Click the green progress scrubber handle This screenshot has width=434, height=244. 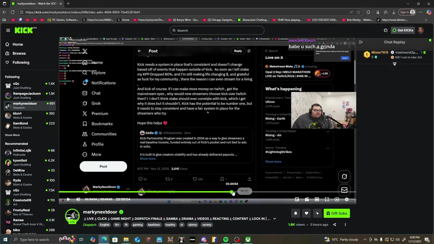(x=233, y=192)
